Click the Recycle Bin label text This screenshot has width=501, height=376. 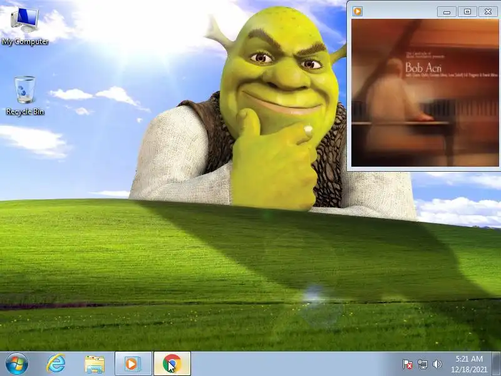point(25,112)
